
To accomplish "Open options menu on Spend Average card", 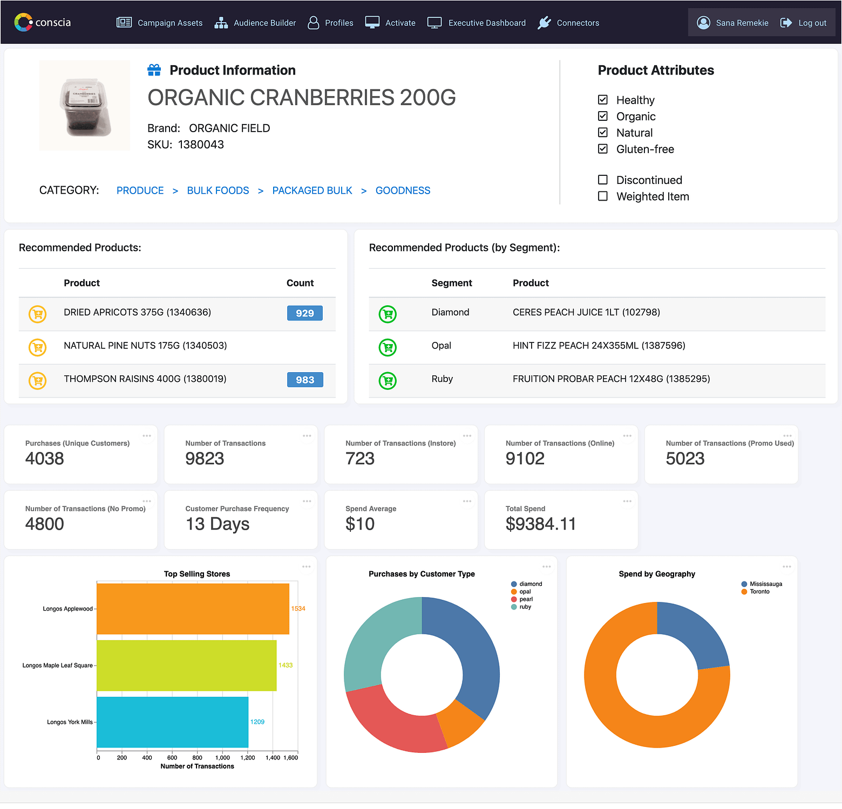I will 467,501.
